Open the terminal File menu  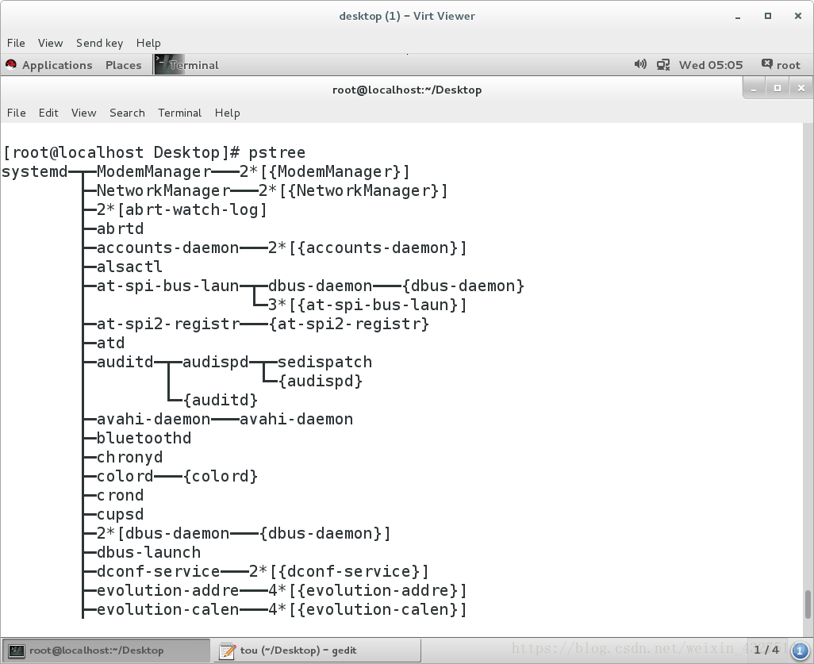[16, 113]
